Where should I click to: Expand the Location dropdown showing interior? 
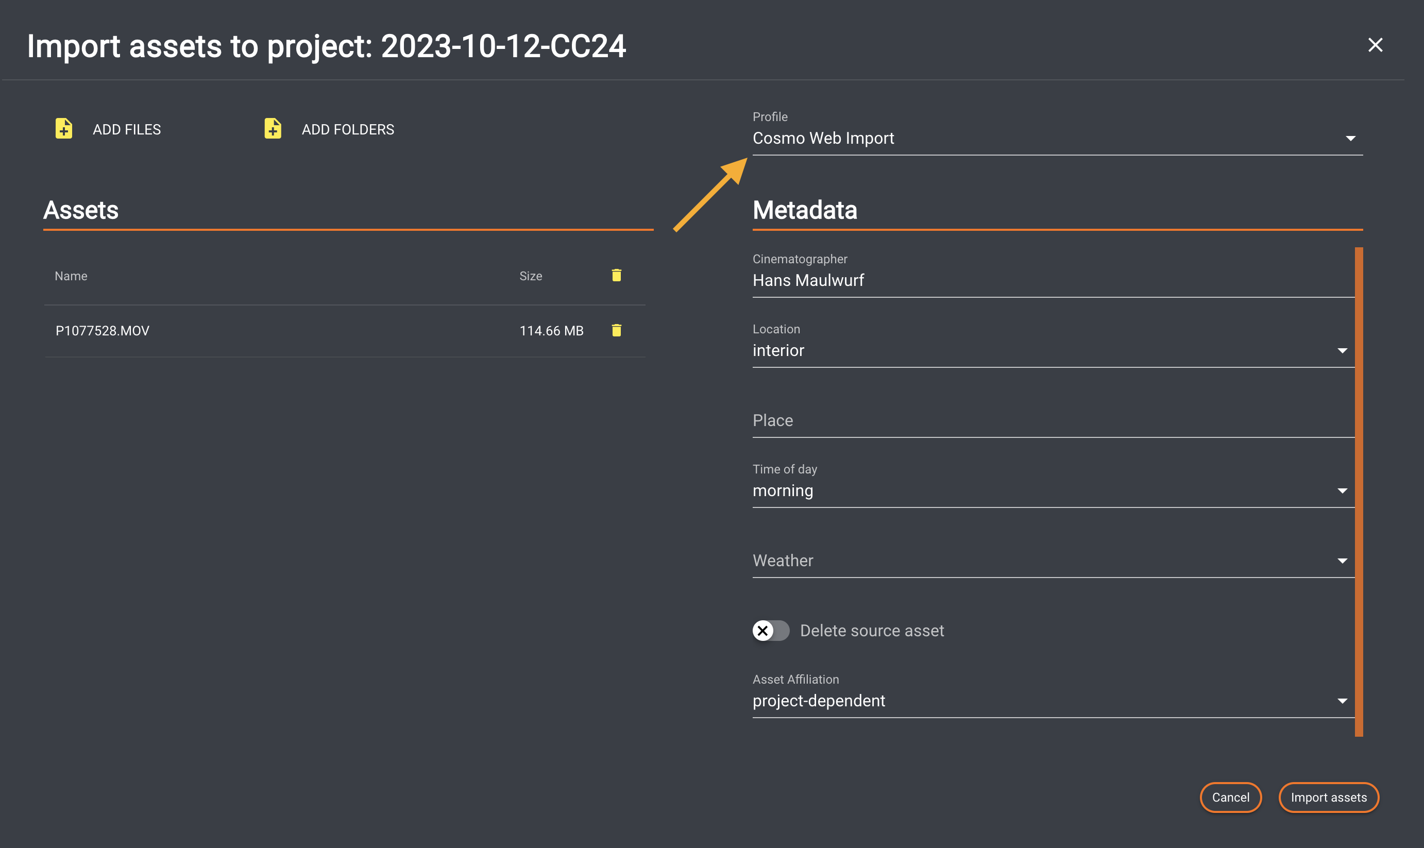click(1053, 350)
